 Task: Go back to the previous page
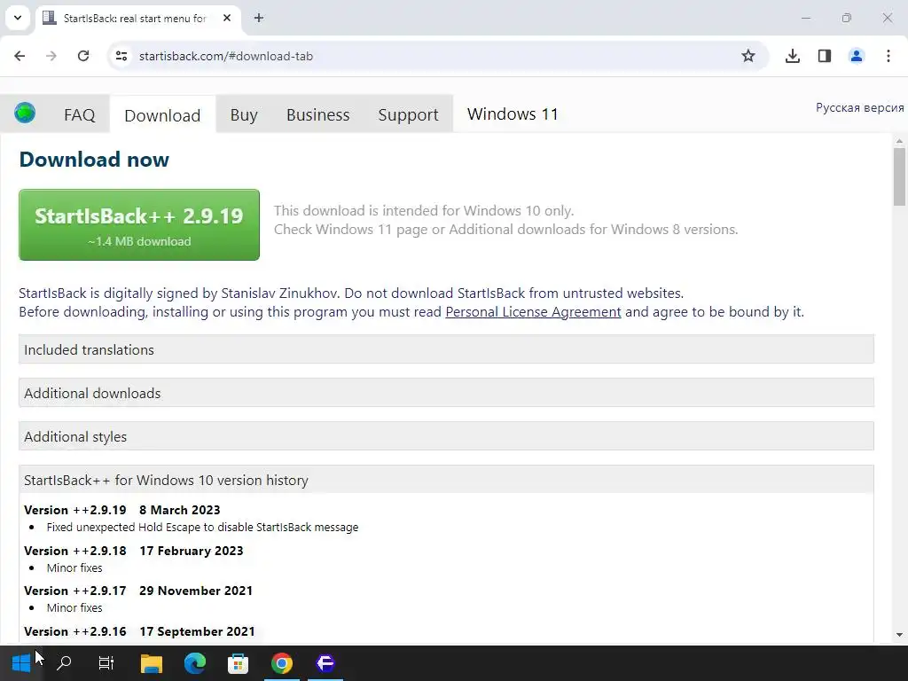[20, 56]
